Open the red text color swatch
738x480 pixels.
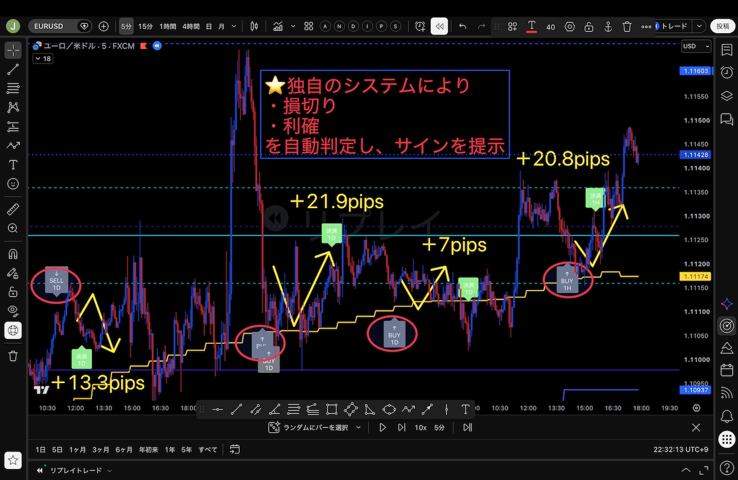(532, 27)
